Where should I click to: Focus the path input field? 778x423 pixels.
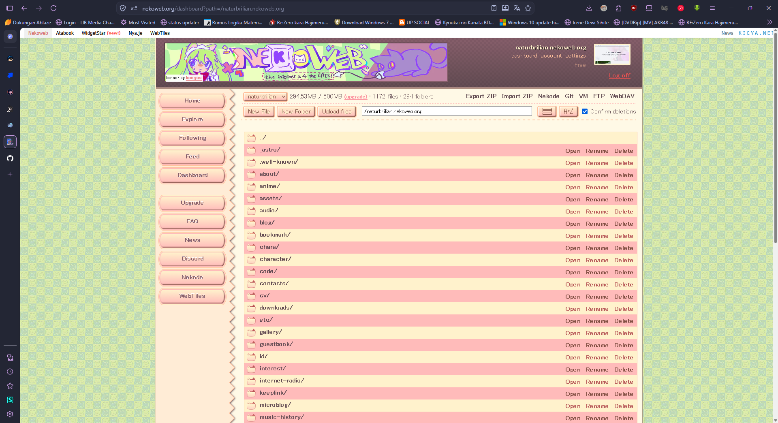tap(447, 111)
